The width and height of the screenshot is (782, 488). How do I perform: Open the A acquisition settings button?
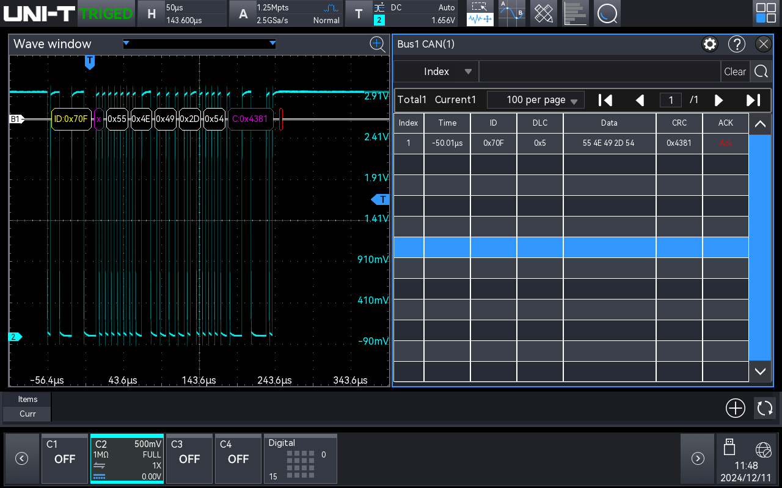tap(286, 13)
